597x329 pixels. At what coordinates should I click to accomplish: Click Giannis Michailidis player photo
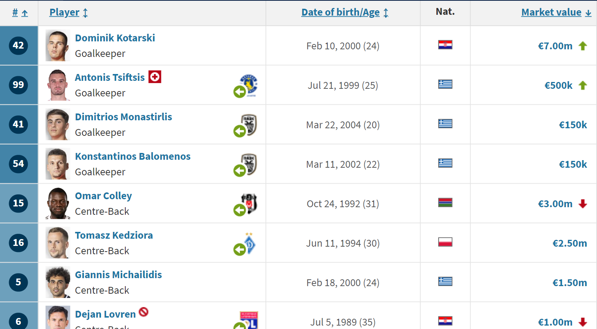pyautogui.click(x=58, y=282)
